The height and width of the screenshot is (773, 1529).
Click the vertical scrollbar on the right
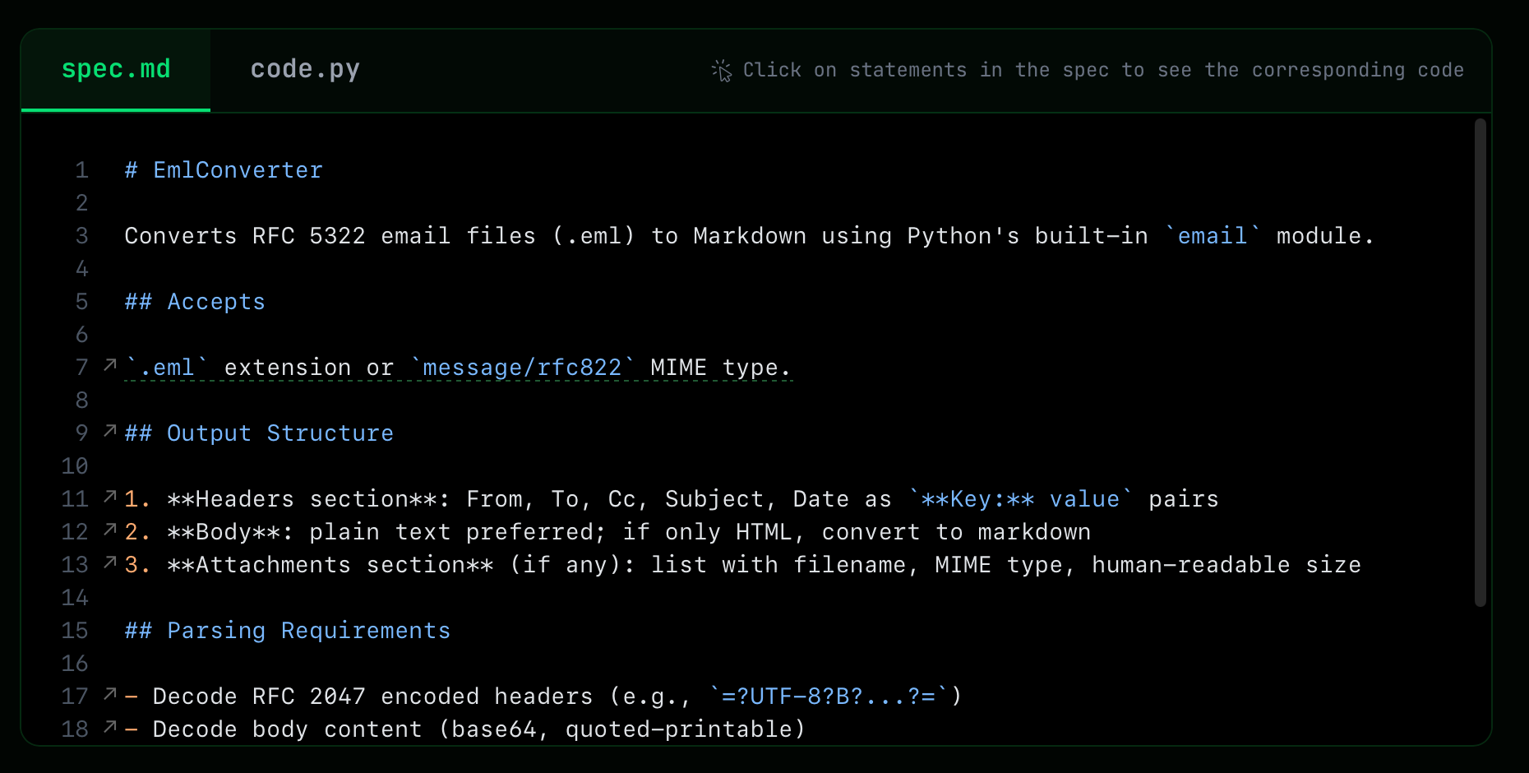[x=1480, y=362]
